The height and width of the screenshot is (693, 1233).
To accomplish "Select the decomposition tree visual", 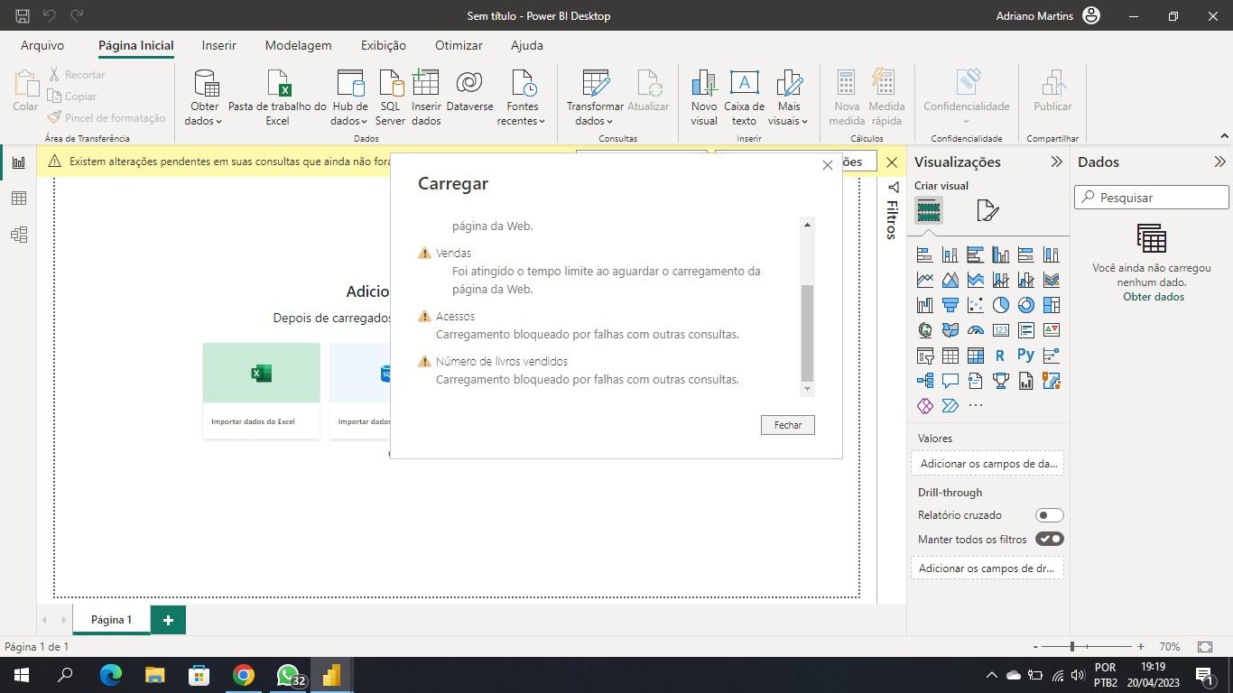I will click(x=925, y=381).
